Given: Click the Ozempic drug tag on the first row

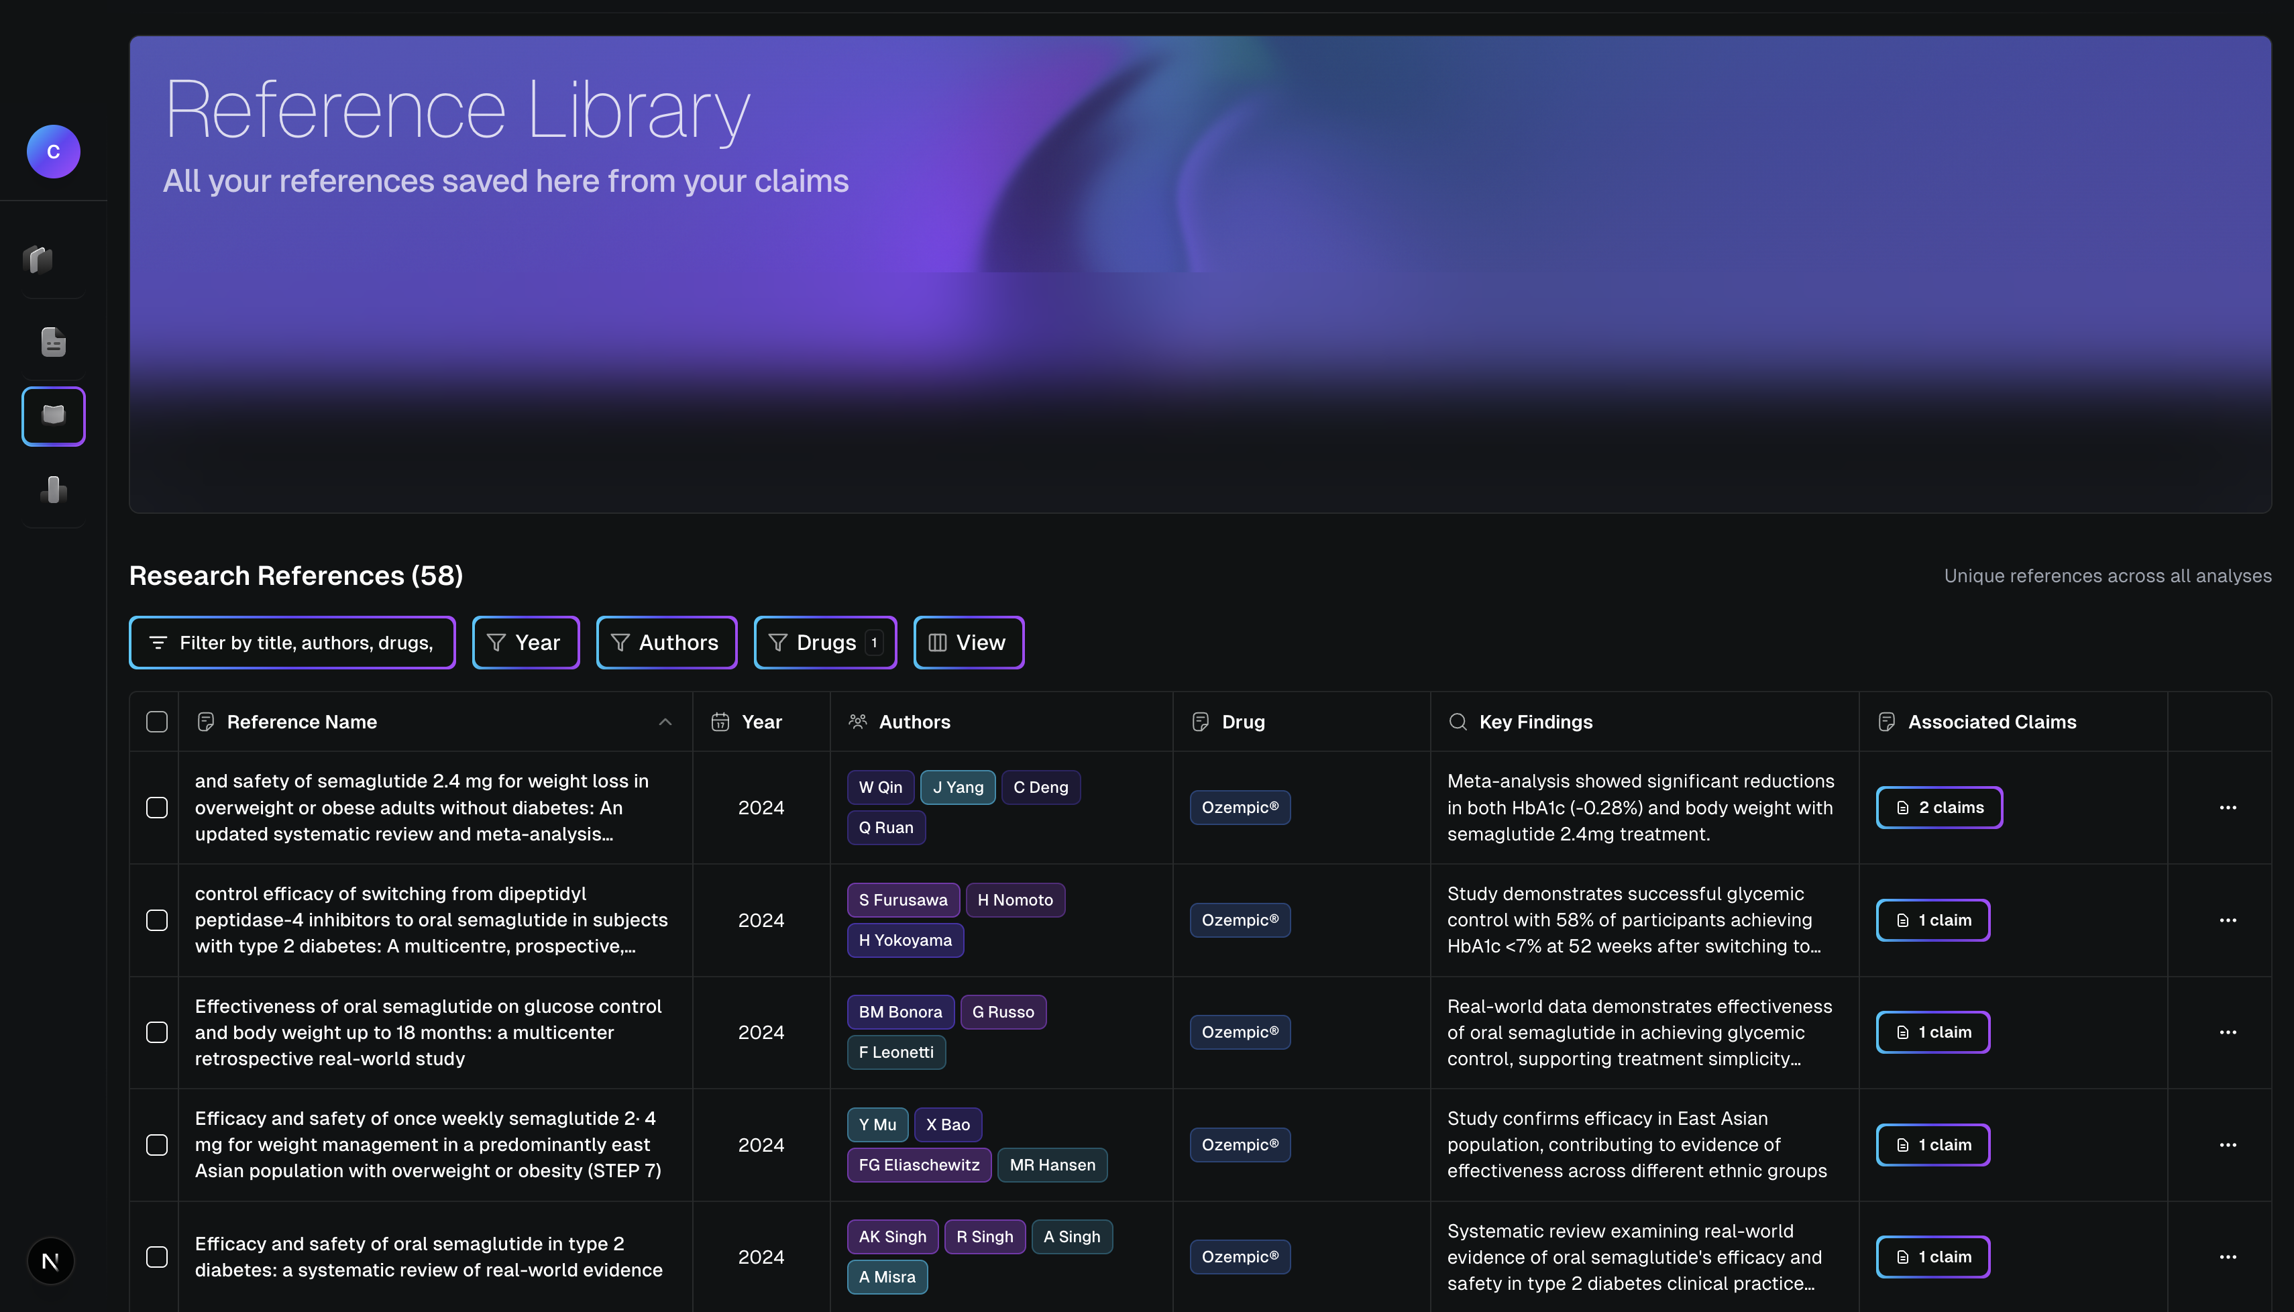Looking at the screenshot, I should [1240, 808].
